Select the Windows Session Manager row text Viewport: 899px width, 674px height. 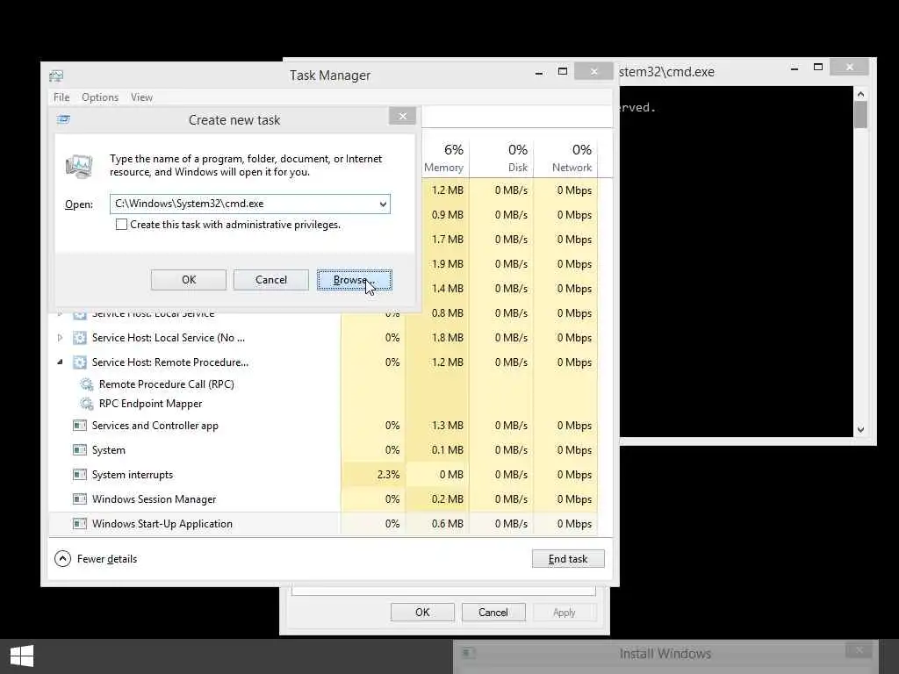coord(155,499)
